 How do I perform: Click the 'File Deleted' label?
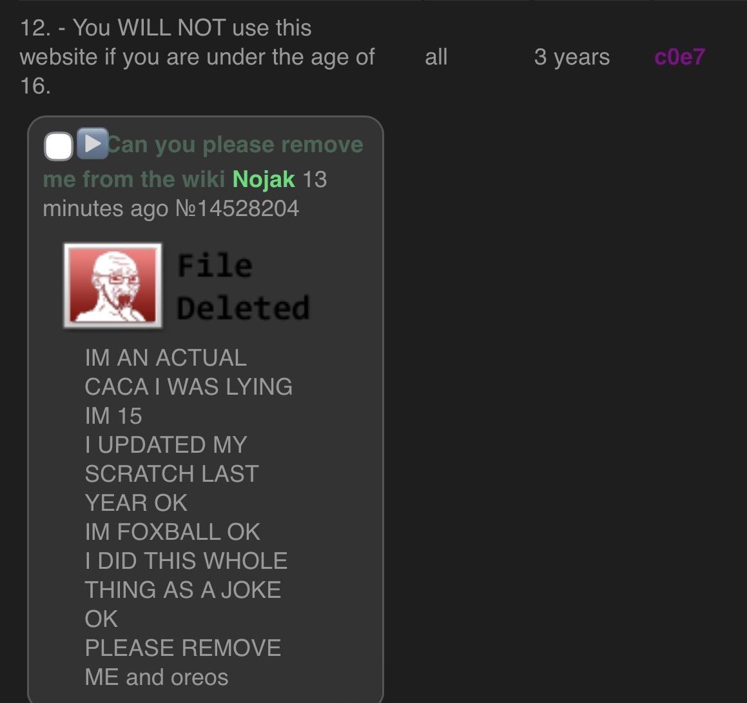pos(243,286)
